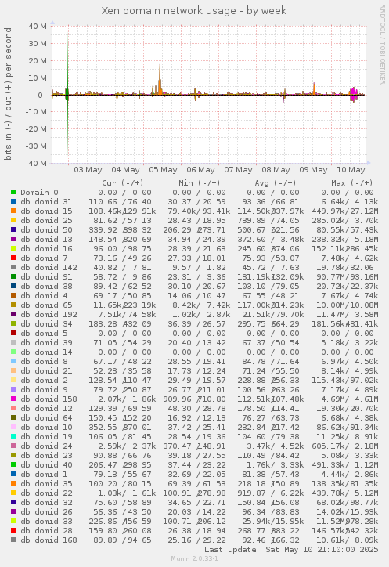Click the 'db domid 142' legend label
389x567 pixels.
(49, 268)
